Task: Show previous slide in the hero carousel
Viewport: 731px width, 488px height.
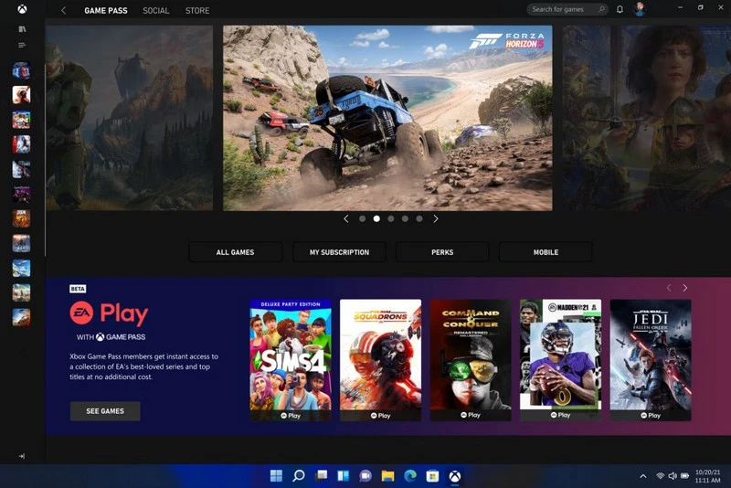Action: pos(346,219)
